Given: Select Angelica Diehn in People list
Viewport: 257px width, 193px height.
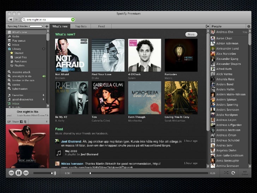Looking at the screenshot, I should 226,150.
